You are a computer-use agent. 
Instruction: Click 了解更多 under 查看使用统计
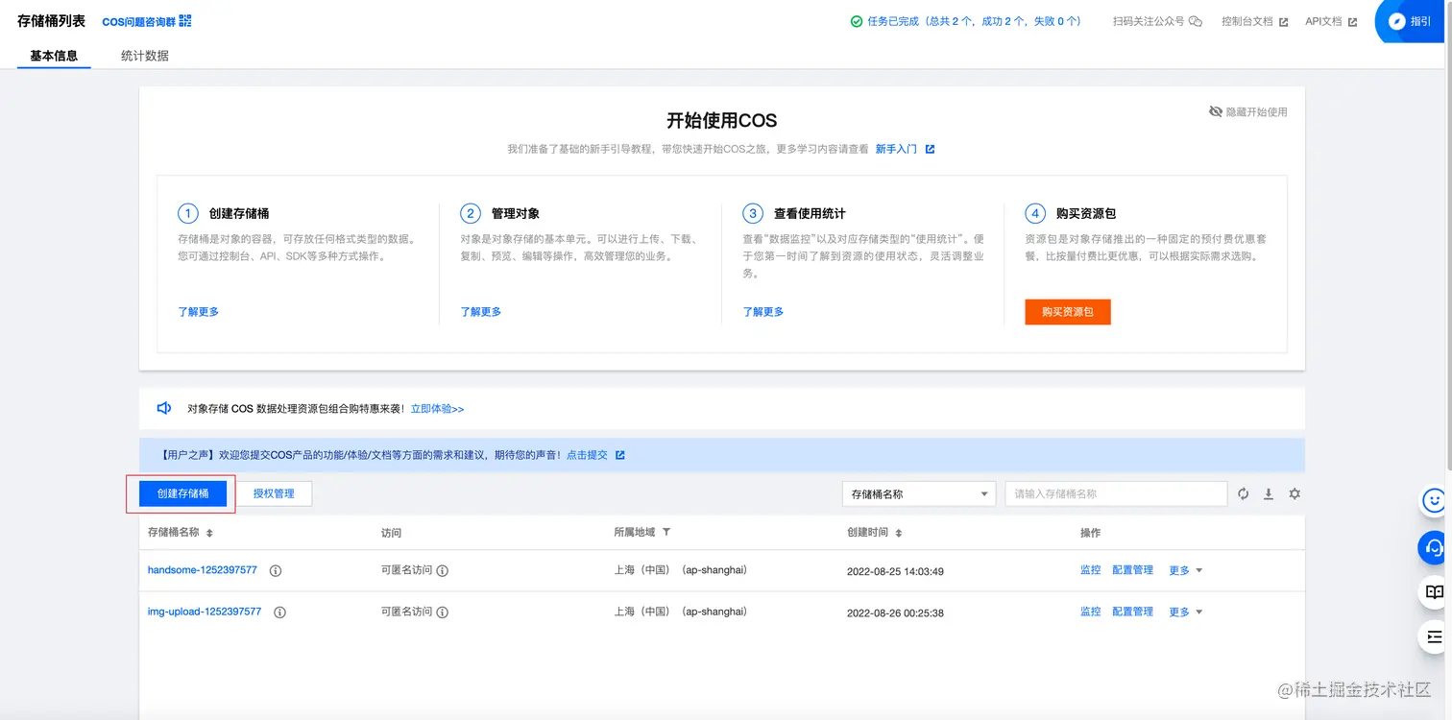[x=763, y=312]
